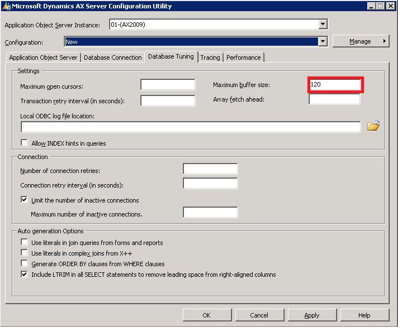The image size is (398, 327).
Task: Click the Help button
Action: [x=364, y=315]
